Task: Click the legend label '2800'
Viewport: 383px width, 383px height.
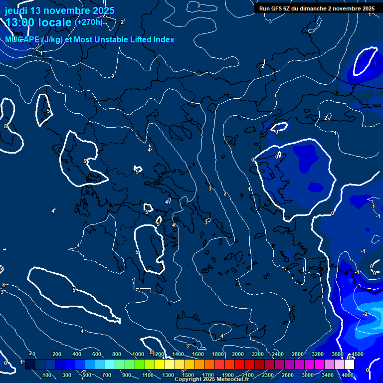Action: click(x=298, y=354)
